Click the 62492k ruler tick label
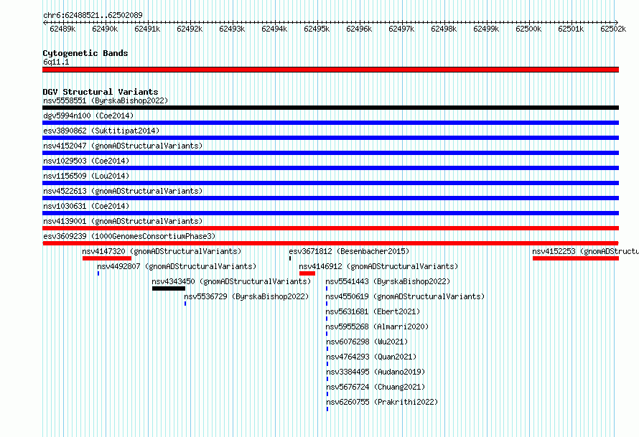639x437 pixels. click(190, 29)
